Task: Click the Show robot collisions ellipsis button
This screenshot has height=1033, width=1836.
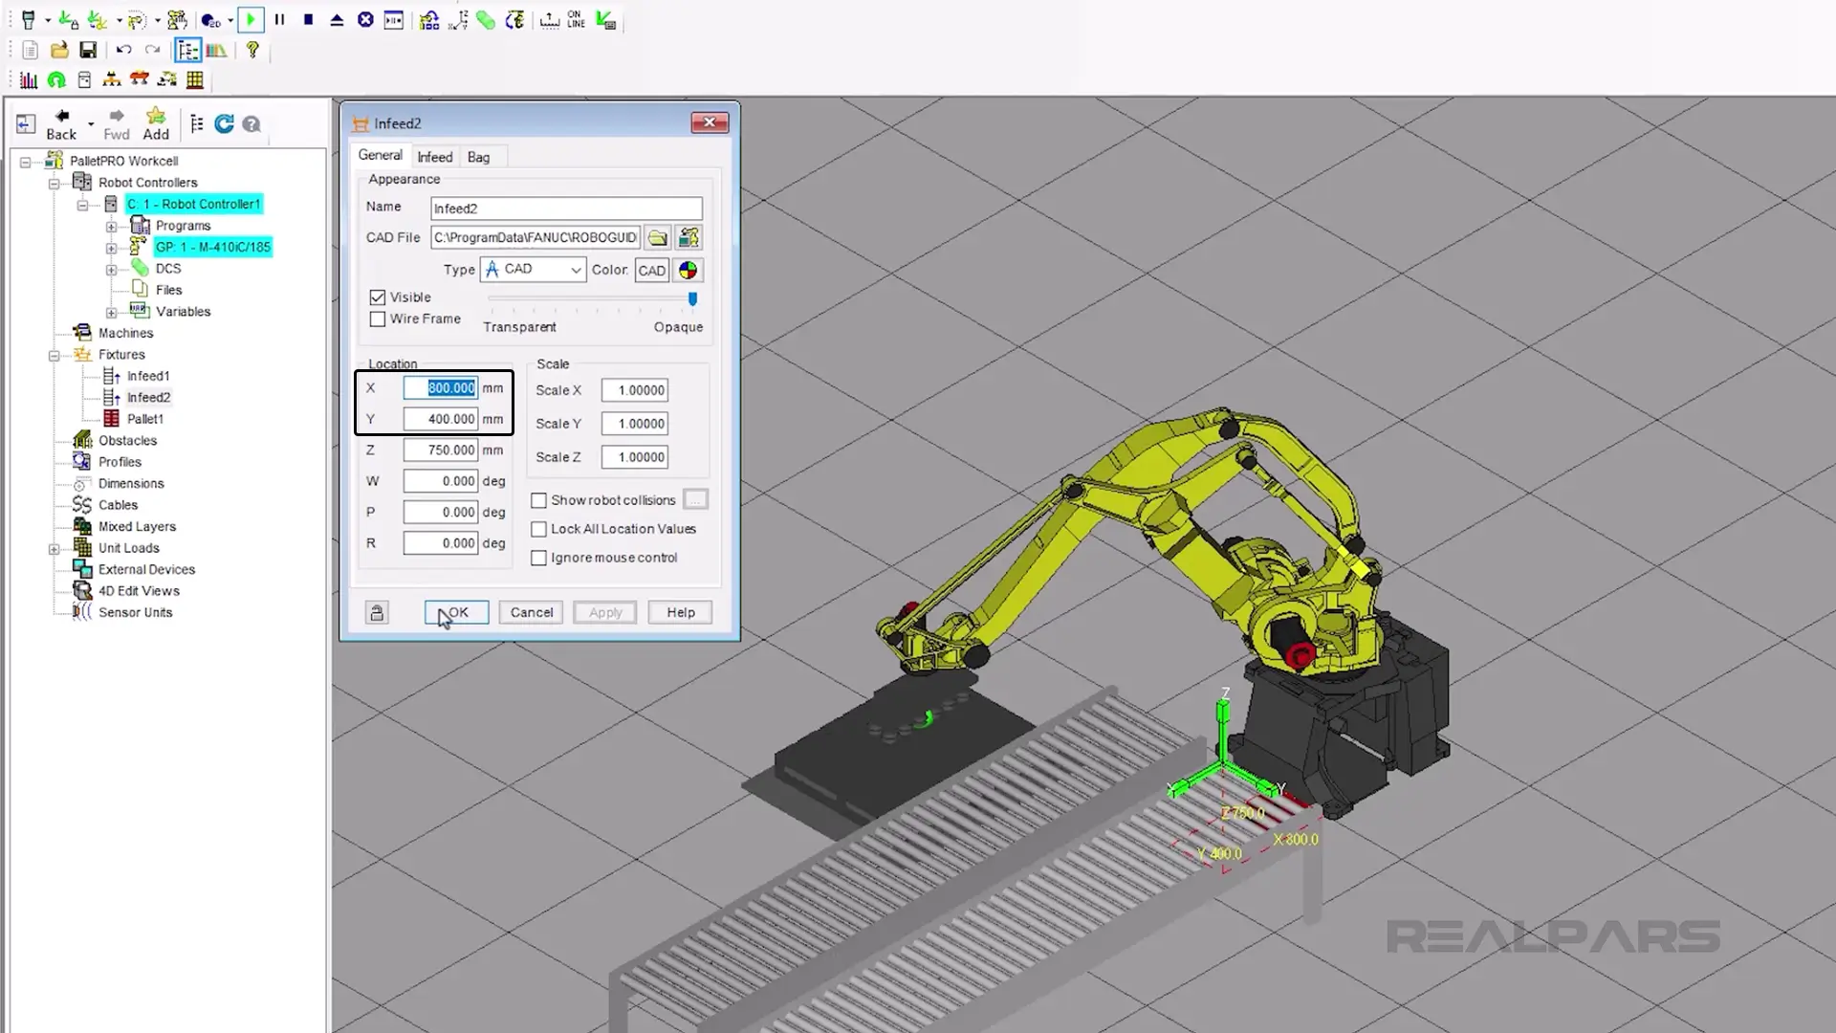Action: [x=696, y=500]
